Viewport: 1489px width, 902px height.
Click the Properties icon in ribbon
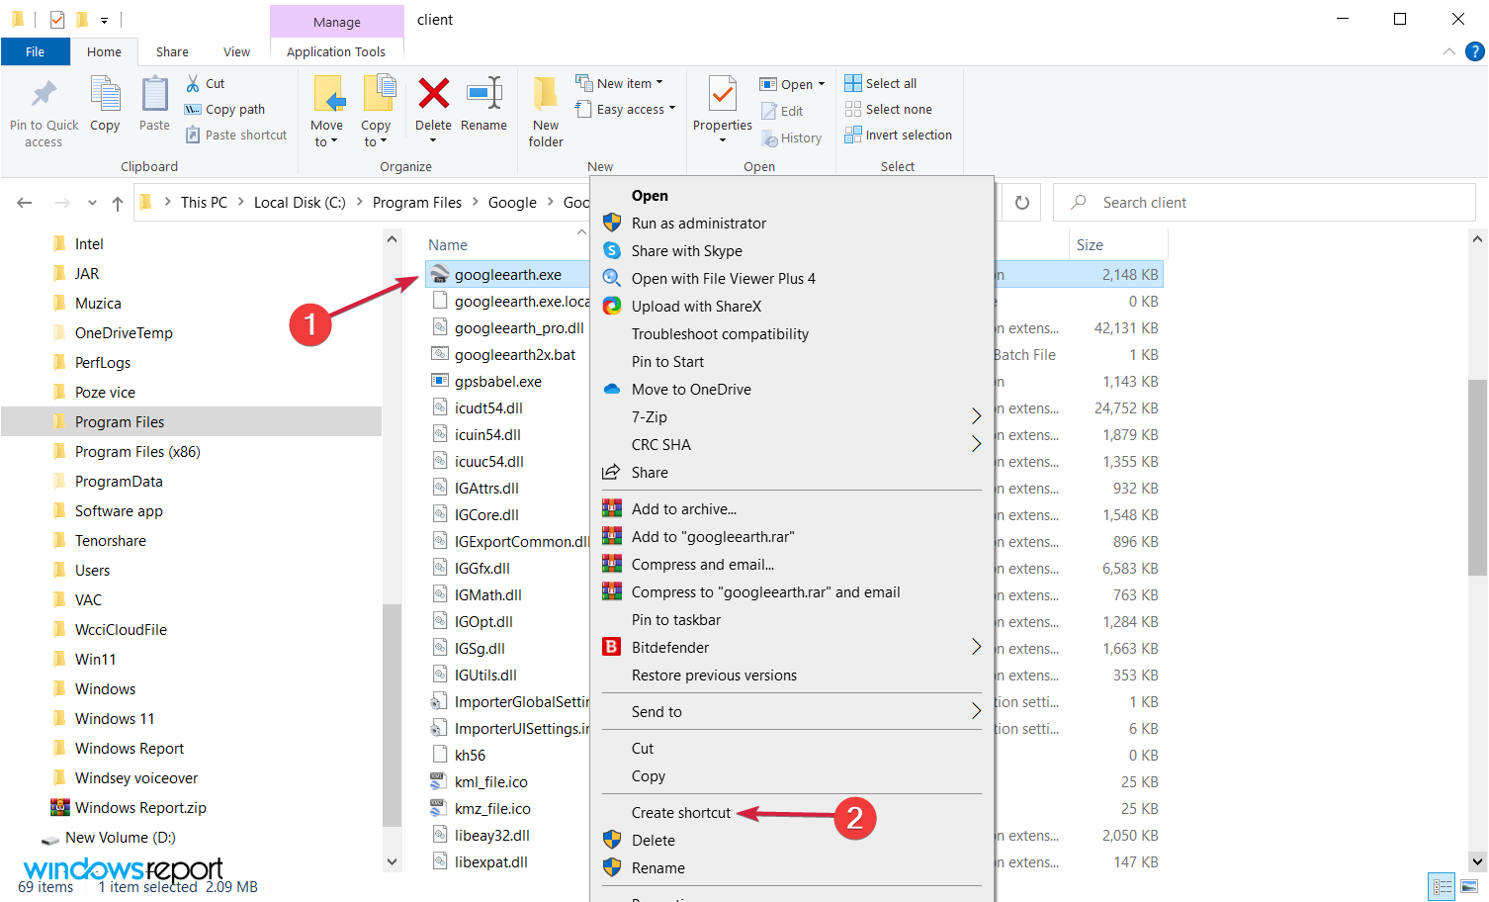pos(723,95)
